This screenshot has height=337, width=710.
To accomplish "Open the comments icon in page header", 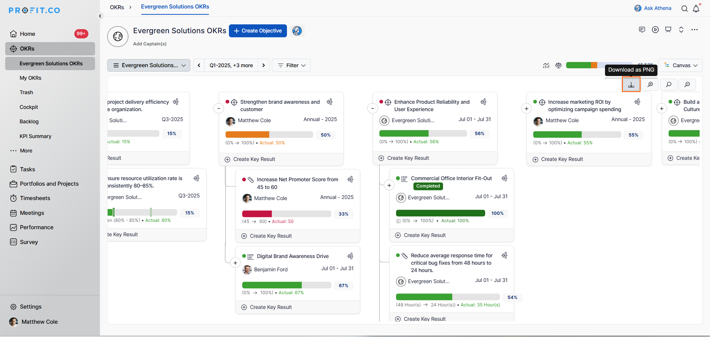I will coord(642,30).
